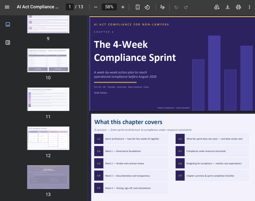Screen dimensions: 255x201
Task: Click the '/ 13' total page count
Action: 79,7
